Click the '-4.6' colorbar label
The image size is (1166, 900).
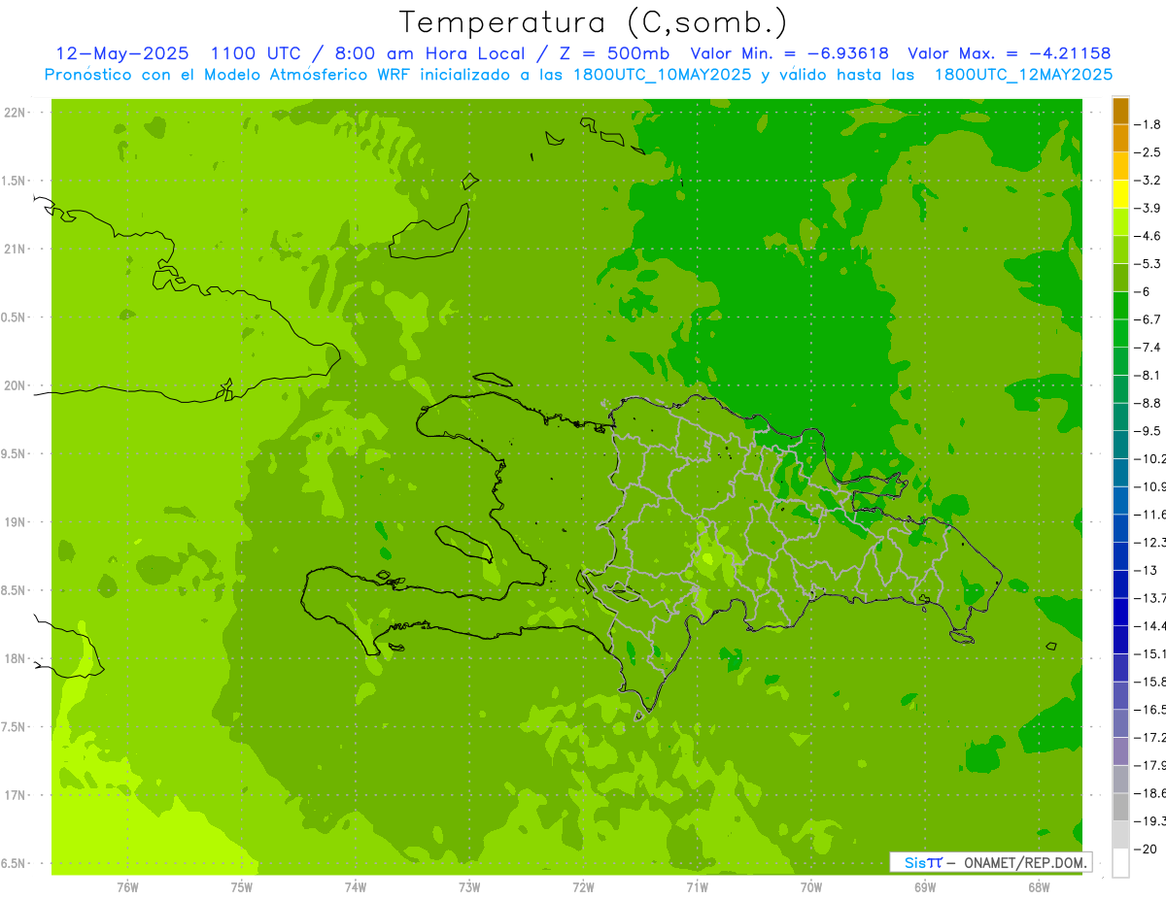[x=1148, y=236]
